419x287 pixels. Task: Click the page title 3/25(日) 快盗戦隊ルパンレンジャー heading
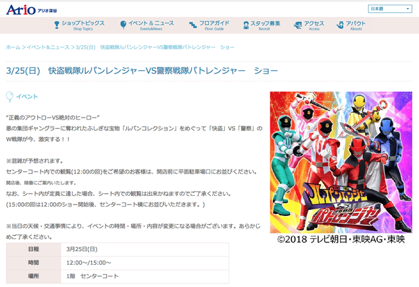coord(142,71)
